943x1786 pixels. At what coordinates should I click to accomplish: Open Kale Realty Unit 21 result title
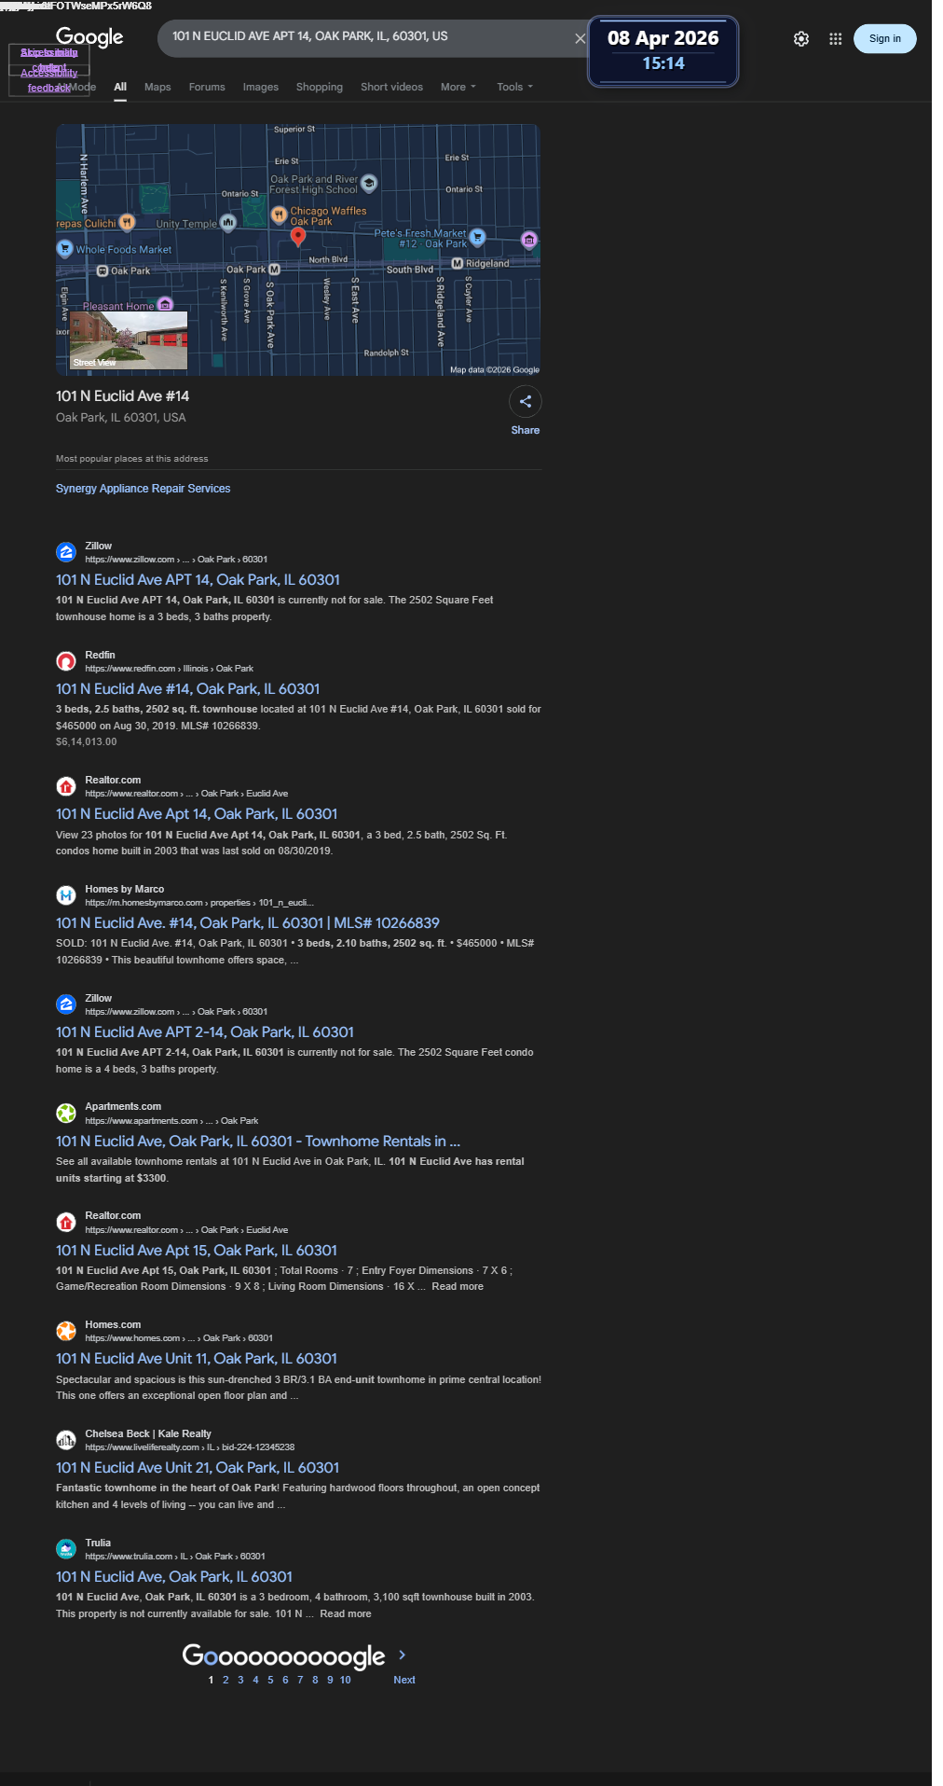point(198,1468)
